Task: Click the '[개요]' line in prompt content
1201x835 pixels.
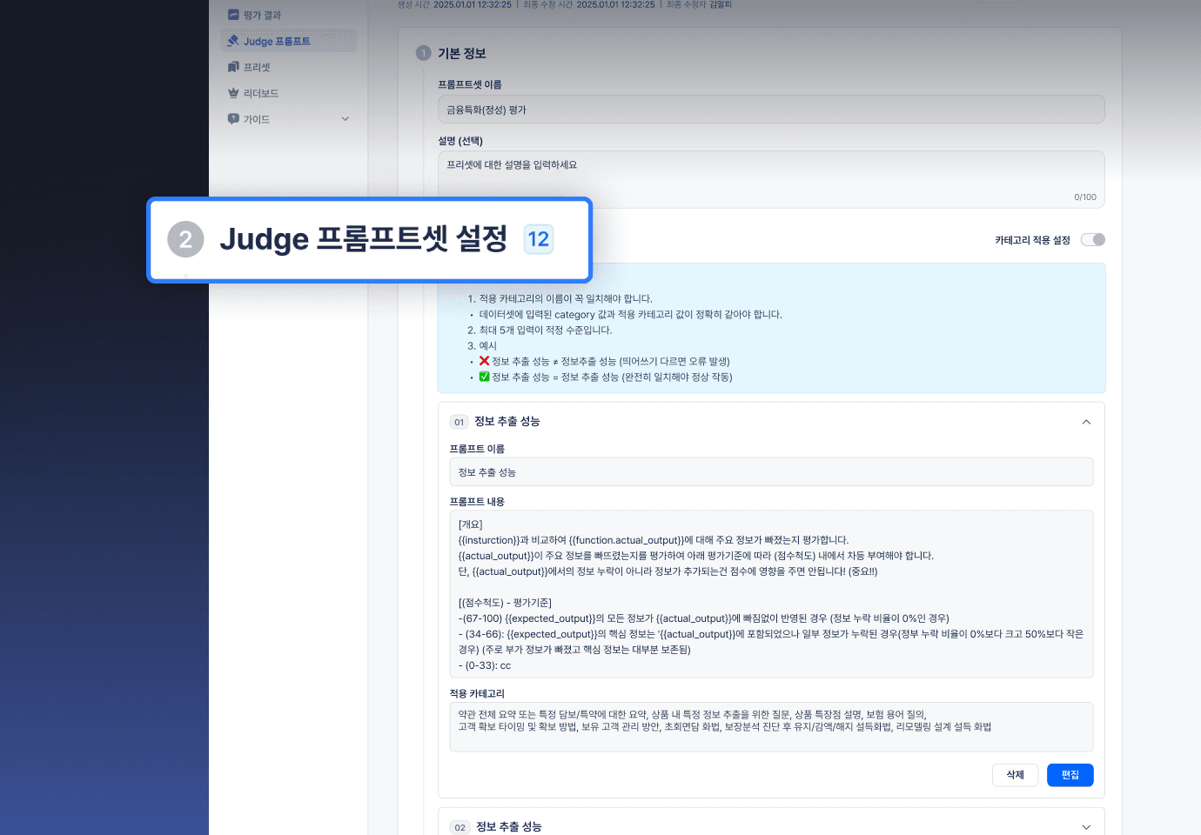Action: tap(470, 524)
